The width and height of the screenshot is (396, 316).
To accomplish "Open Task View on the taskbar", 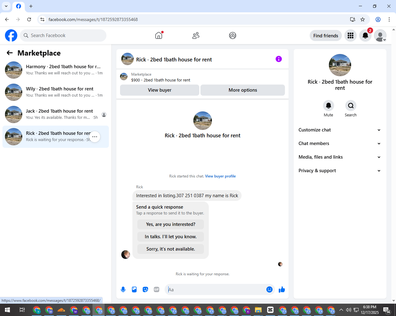I will click(22, 310).
